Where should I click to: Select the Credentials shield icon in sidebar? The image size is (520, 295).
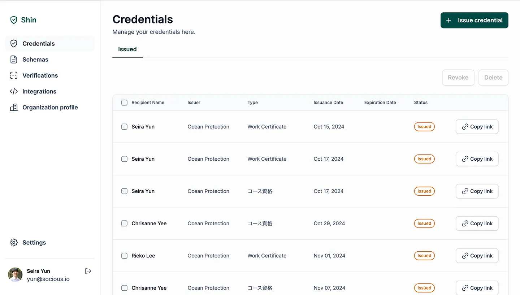pos(14,43)
